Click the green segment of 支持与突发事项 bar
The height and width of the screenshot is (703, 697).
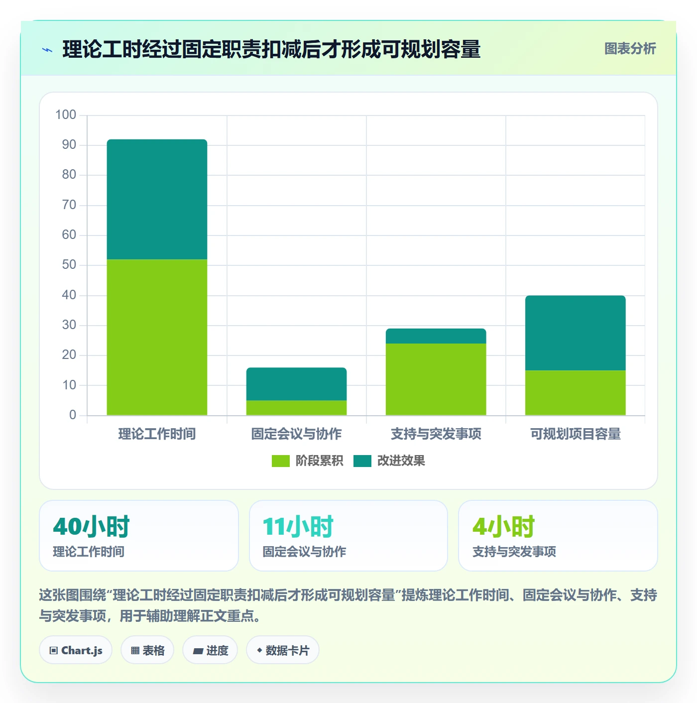tap(436, 379)
